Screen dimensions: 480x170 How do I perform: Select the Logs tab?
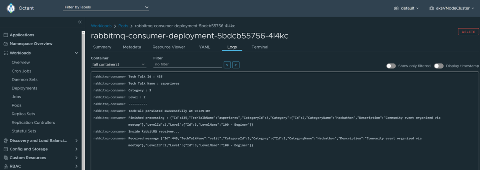pyautogui.click(x=232, y=47)
